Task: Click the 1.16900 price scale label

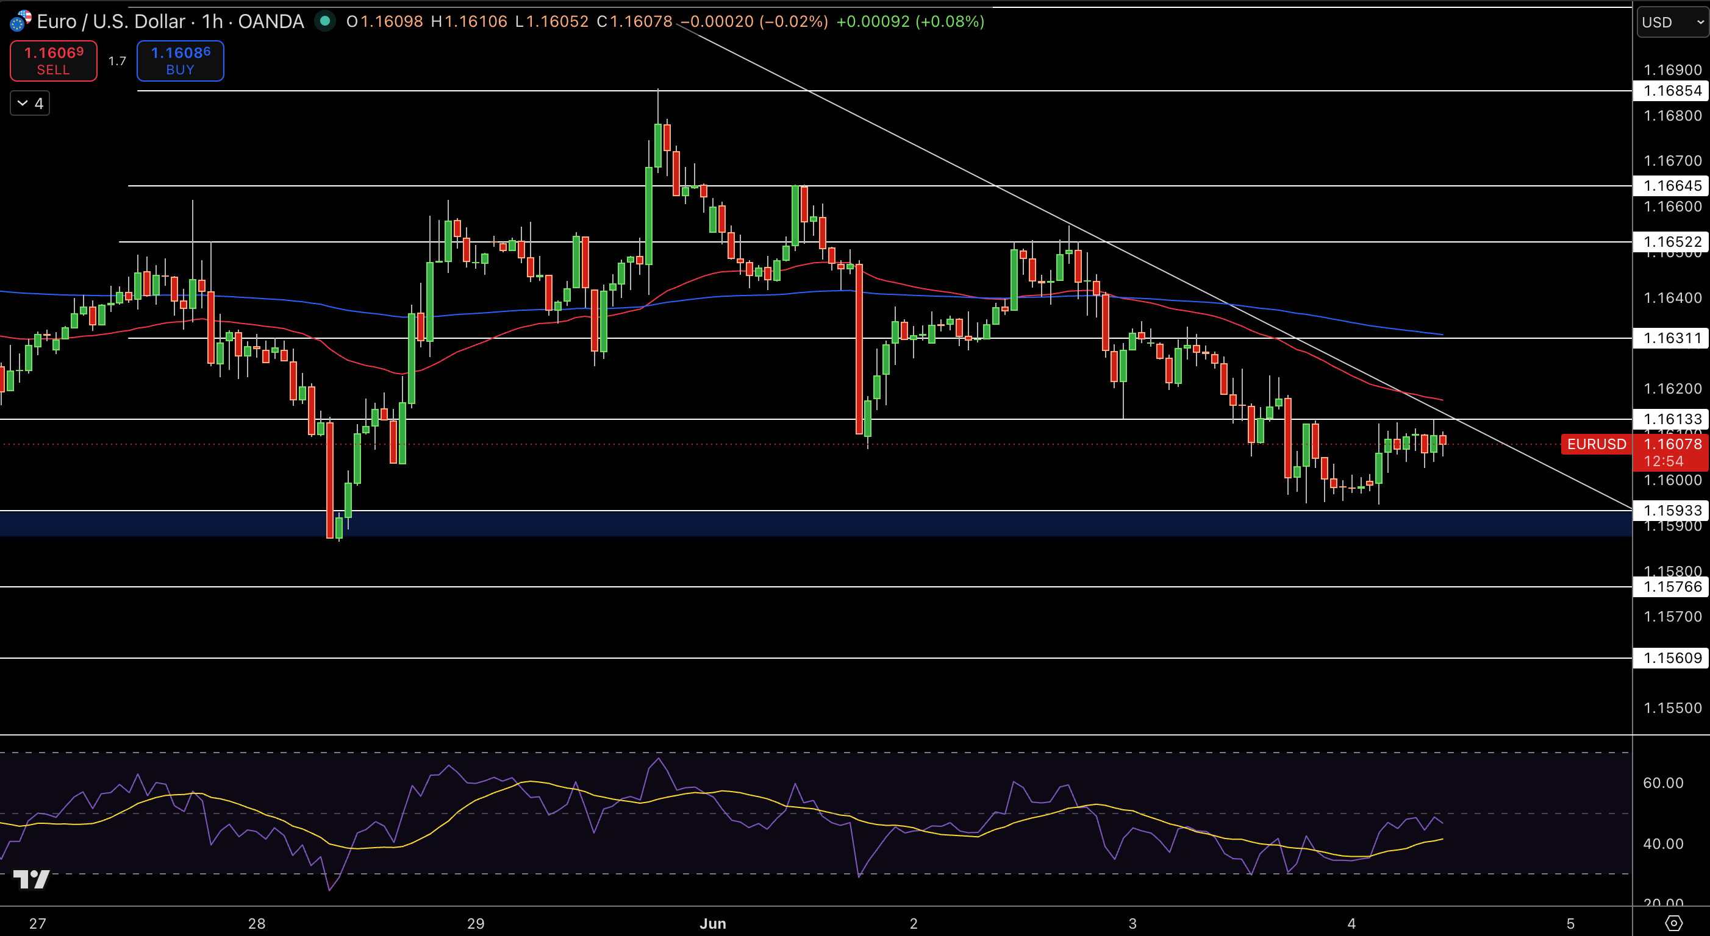Action: (1672, 70)
